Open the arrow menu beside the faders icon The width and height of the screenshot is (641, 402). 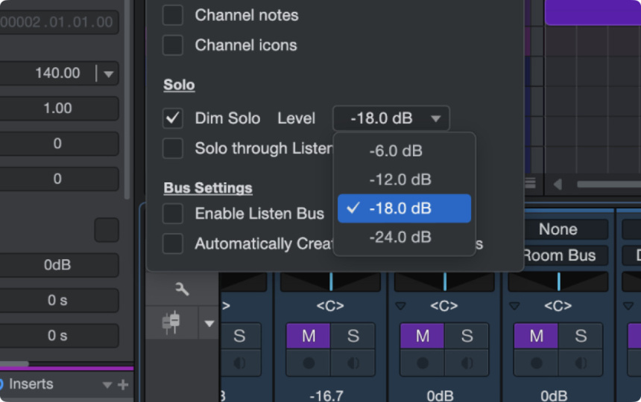click(209, 324)
